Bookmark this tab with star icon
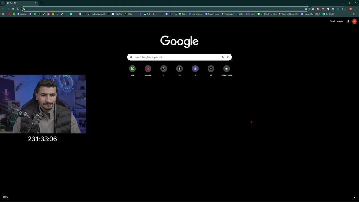The image size is (359, 202). (x=306, y=9)
